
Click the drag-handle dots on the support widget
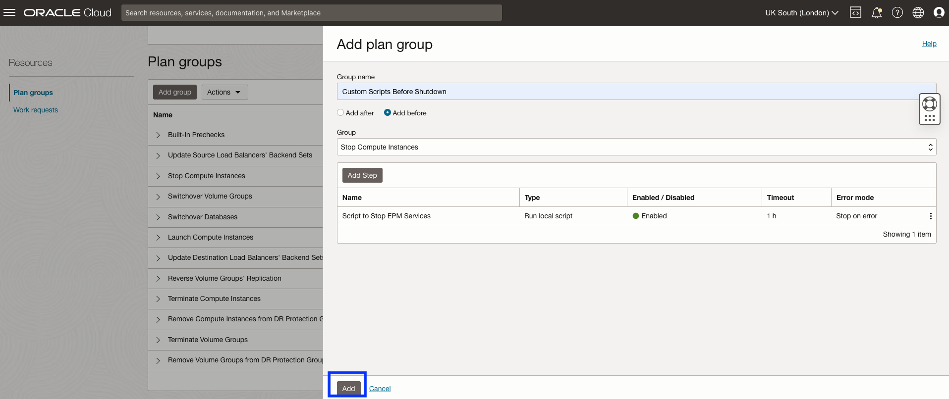930,118
